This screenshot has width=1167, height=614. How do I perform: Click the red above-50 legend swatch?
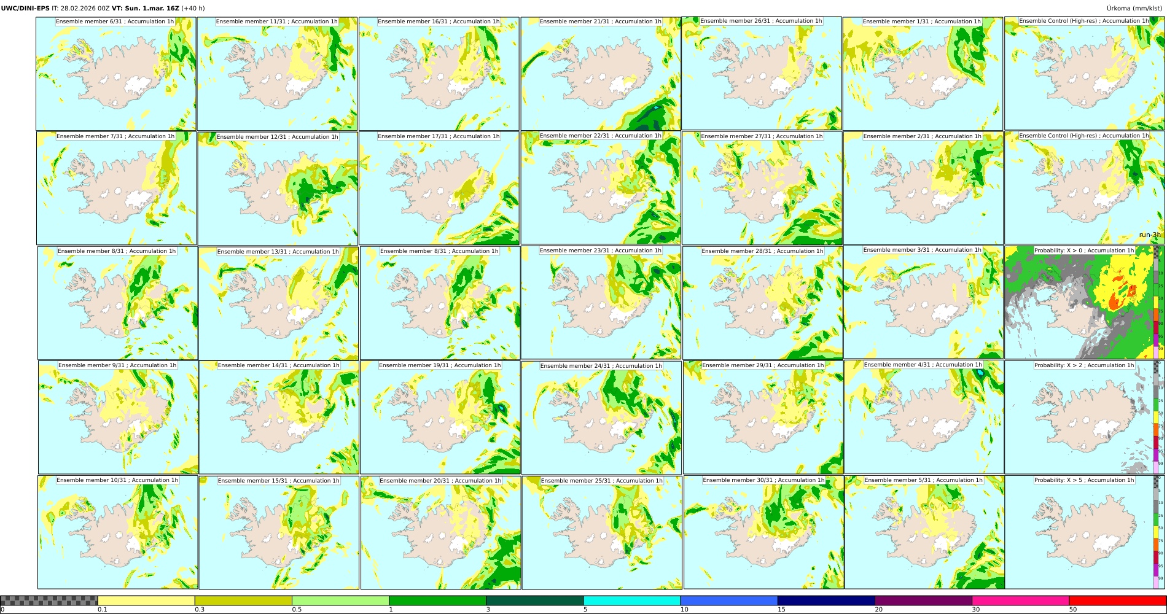click(x=1117, y=600)
